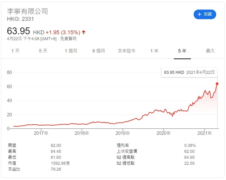
Task: Click the 2018年 axis label
Action: coord(82,133)
